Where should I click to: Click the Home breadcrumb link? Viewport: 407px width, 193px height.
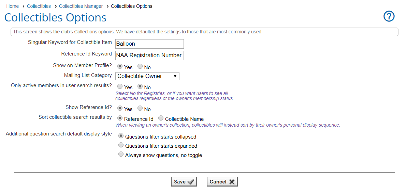coord(13,6)
